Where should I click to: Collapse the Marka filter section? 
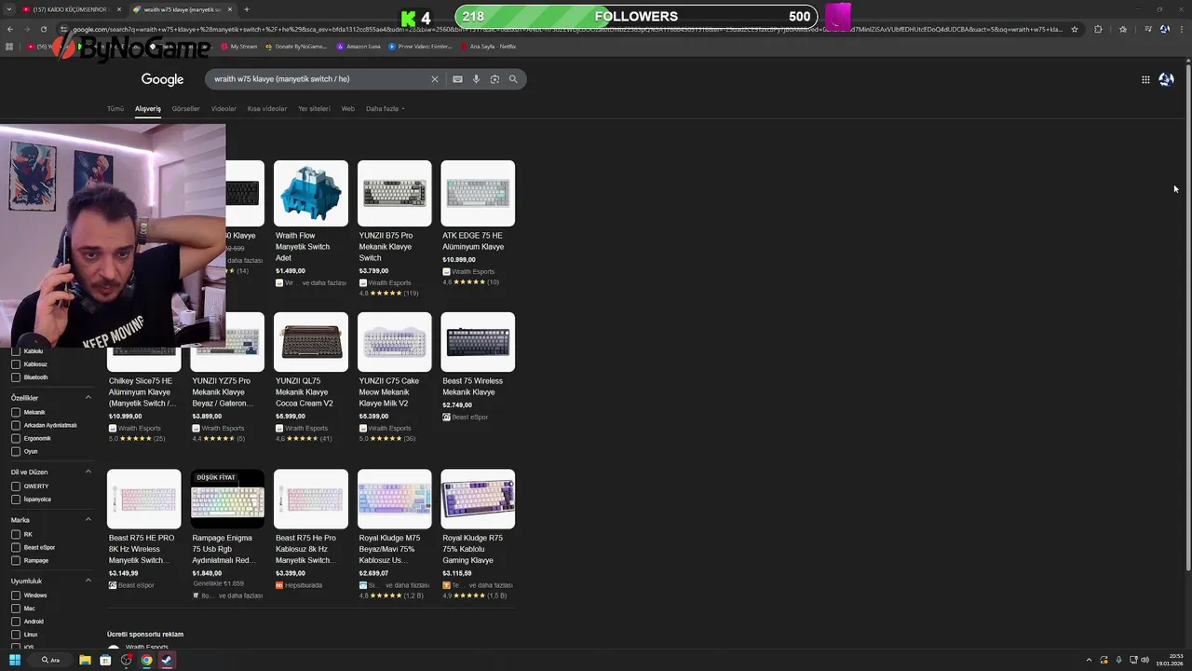click(88, 520)
